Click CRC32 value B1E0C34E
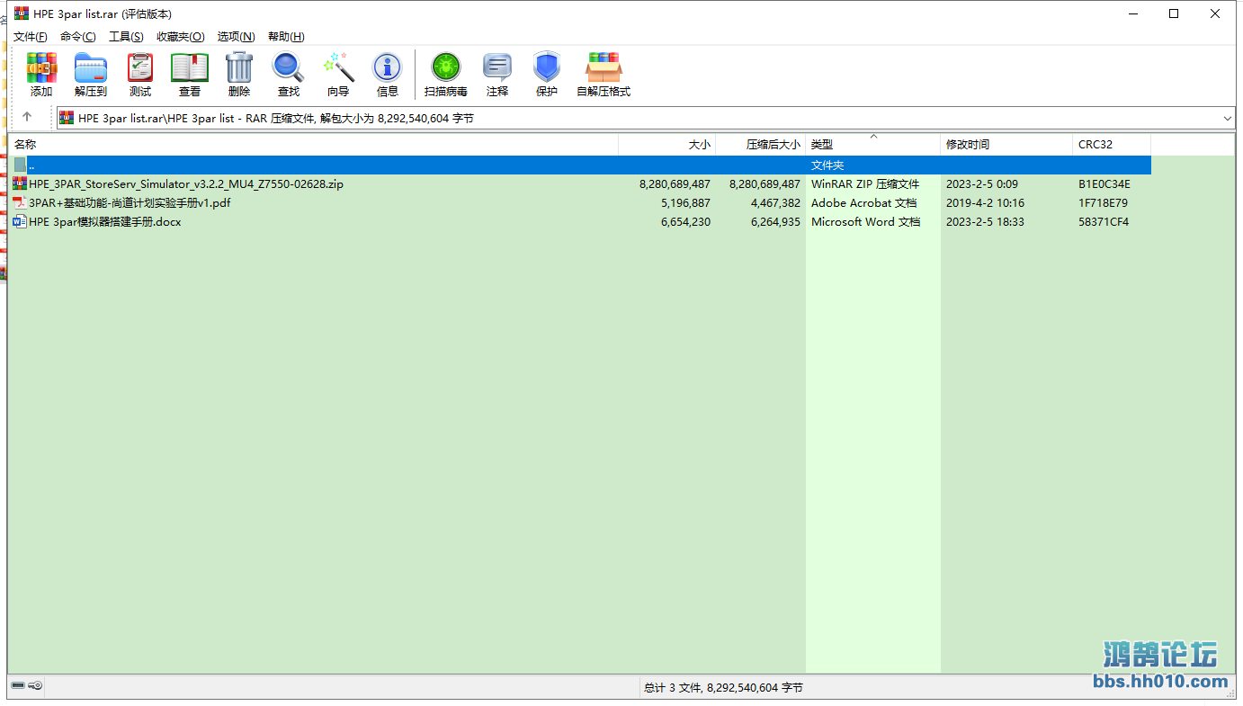Viewport: 1243px width, 706px height. [x=1104, y=183]
